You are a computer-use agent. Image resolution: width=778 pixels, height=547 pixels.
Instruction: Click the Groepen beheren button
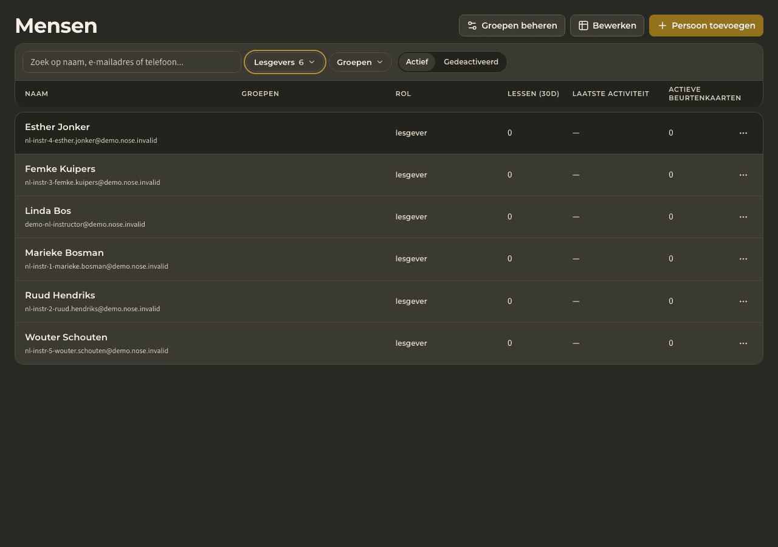coord(512,26)
